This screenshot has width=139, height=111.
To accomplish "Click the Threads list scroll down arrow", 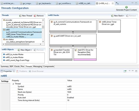I will coord(43,42).
